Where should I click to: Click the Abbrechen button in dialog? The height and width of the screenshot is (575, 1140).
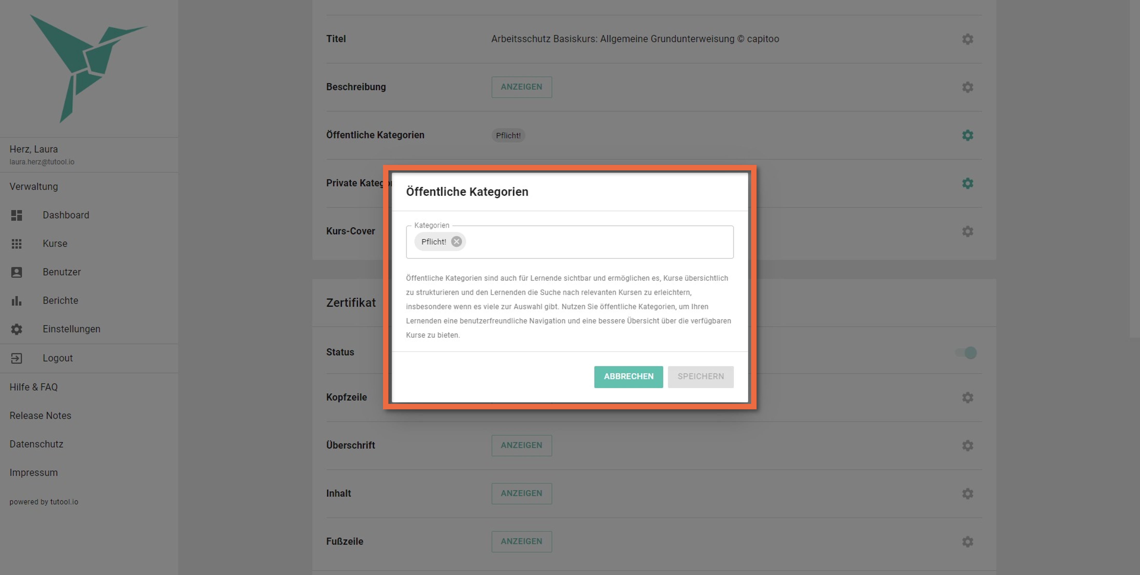point(628,376)
